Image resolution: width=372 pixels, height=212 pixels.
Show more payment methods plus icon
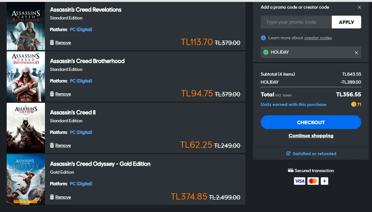pyautogui.click(x=325, y=181)
